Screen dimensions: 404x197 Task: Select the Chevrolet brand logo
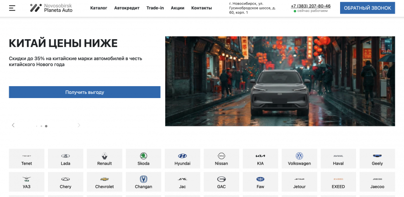pyautogui.click(x=105, y=182)
